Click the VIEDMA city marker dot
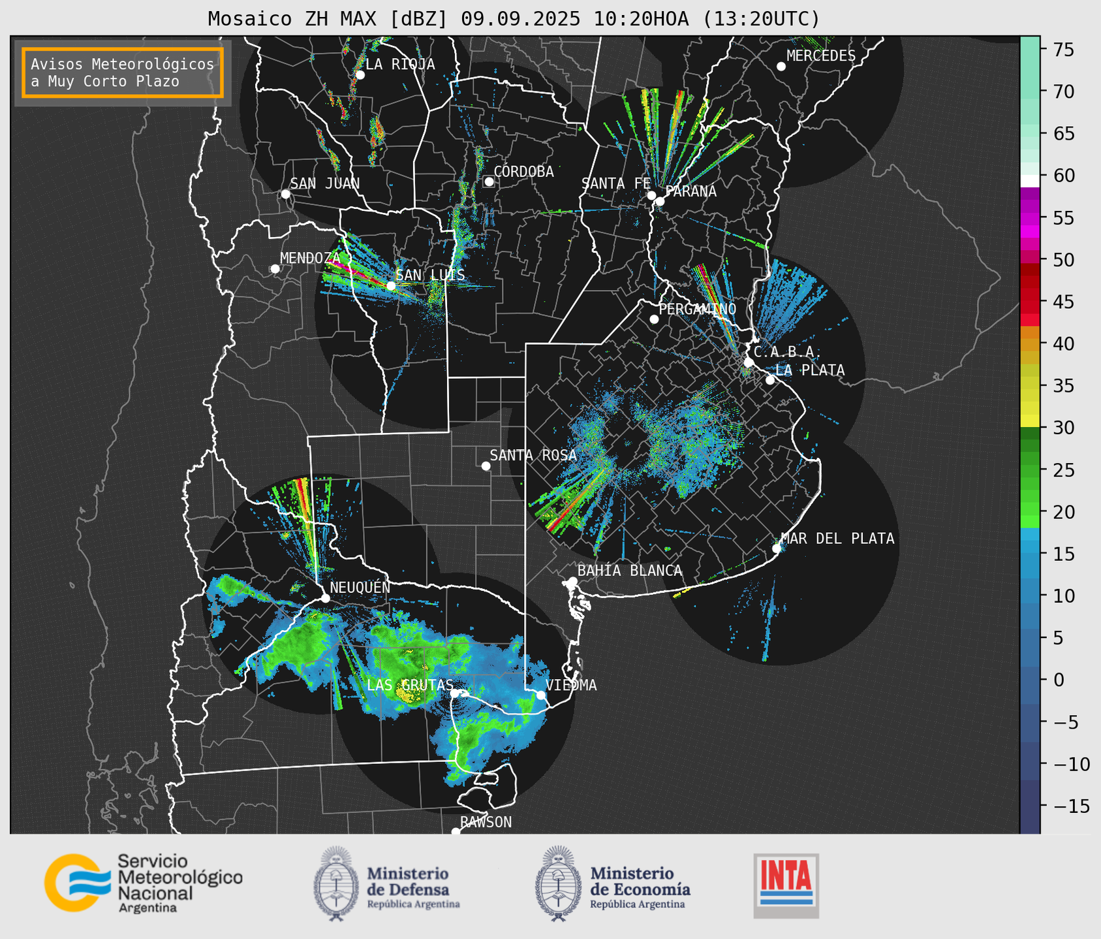The width and height of the screenshot is (1101, 939). click(540, 695)
